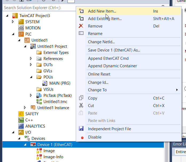Click the I/O node icon
The width and height of the screenshot is (186, 162).
click(21, 132)
